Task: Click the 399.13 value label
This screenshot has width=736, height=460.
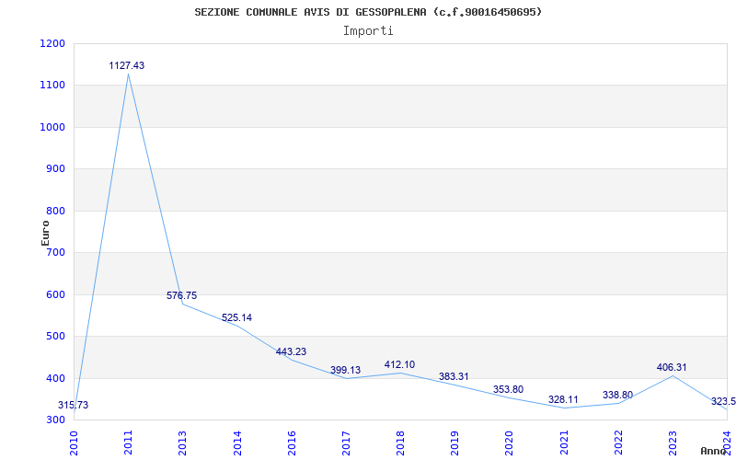Action: (x=346, y=370)
